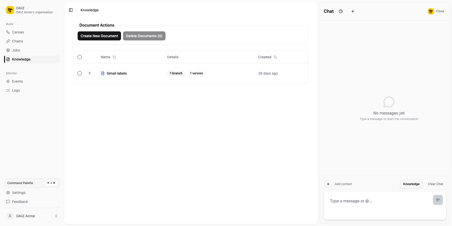View the Logs panel
The width and height of the screenshot is (452, 226).
point(16,90)
